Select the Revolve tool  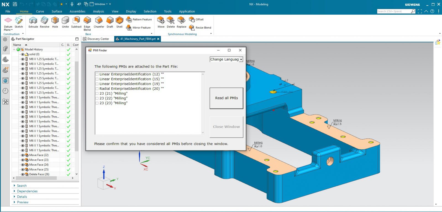coord(44,22)
